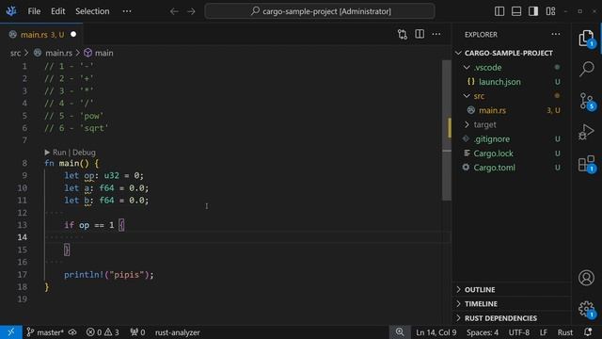This screenshot has height=339, width=602.
Task: Click the Debug code lens above main
Action: tap(84, 153)
